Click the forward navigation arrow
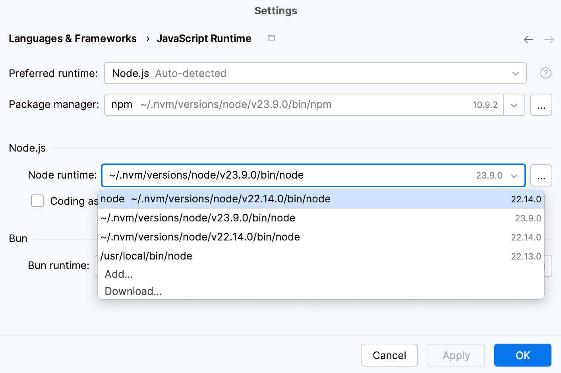Image resolution: width=561 pixels, height=373 pixels. click(549, 39)
